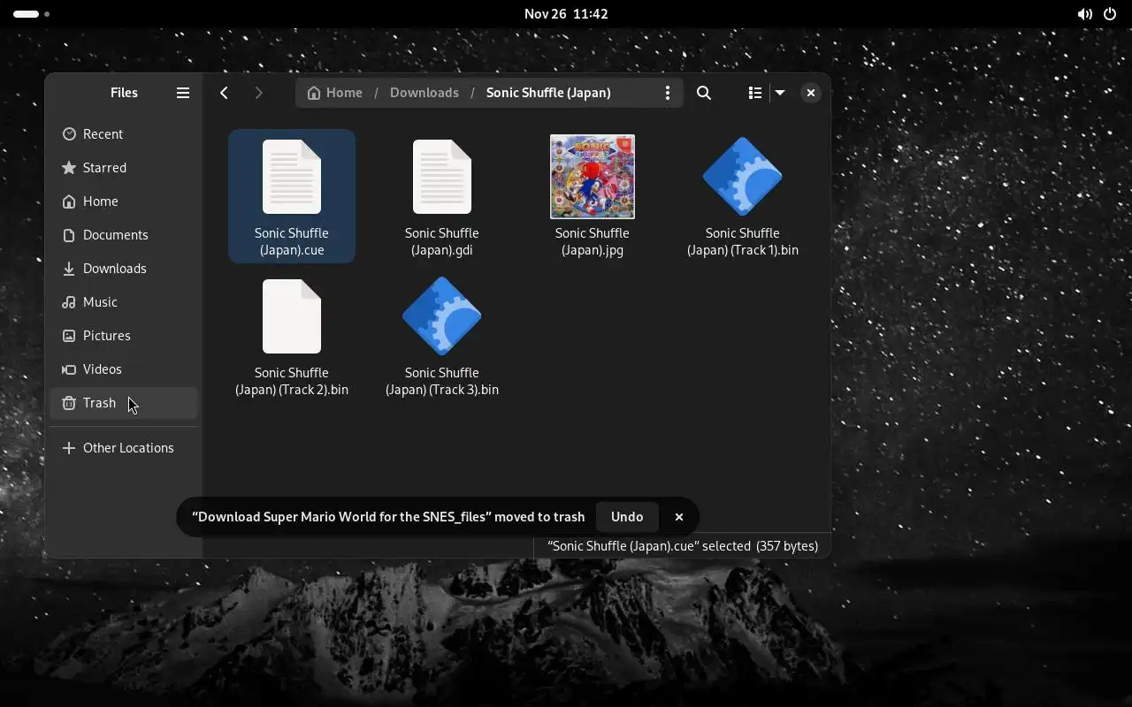Open Other Locations in the sidebar

coord(124,448)
